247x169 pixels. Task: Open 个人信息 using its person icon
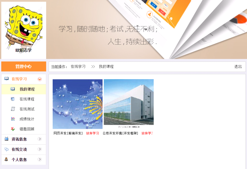click(6, 159)
